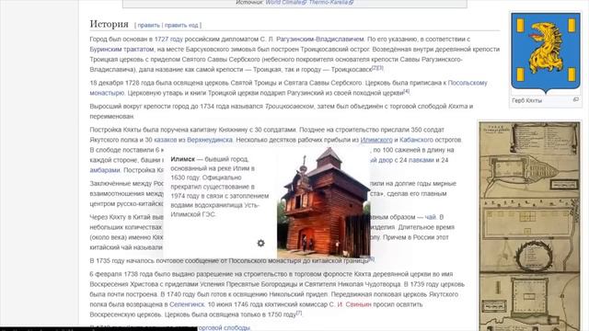Viewport: 589px width, 331px height.
Task: Follow the 'казаков' link
Action: tap(165, 140)
